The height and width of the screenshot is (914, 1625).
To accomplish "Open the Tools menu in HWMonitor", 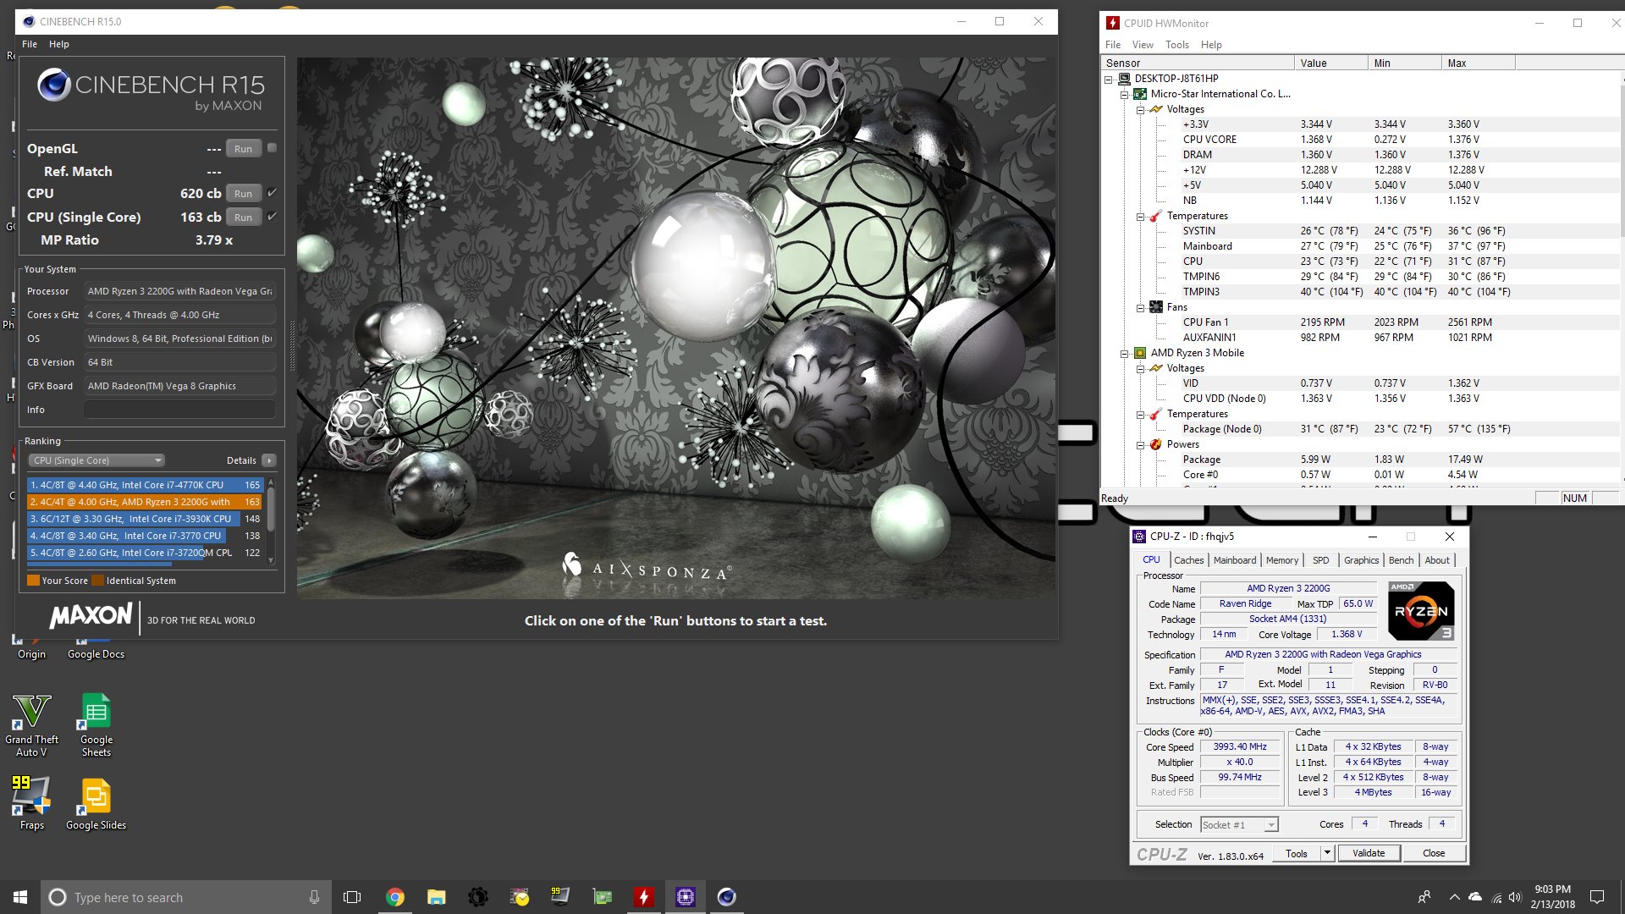I will [x=1176, y=45].
